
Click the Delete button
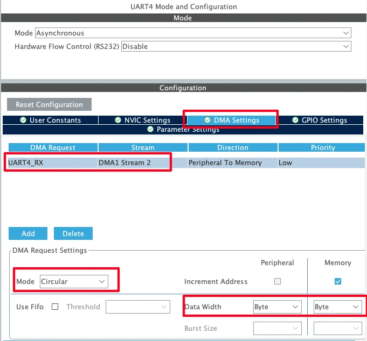point(73,233)
